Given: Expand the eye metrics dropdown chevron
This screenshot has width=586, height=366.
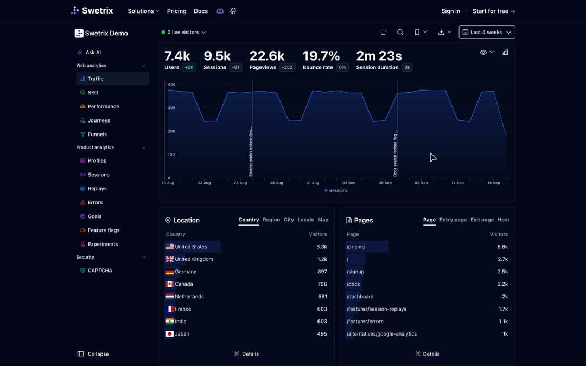Looking at the screenshot, I should (492, 52).
